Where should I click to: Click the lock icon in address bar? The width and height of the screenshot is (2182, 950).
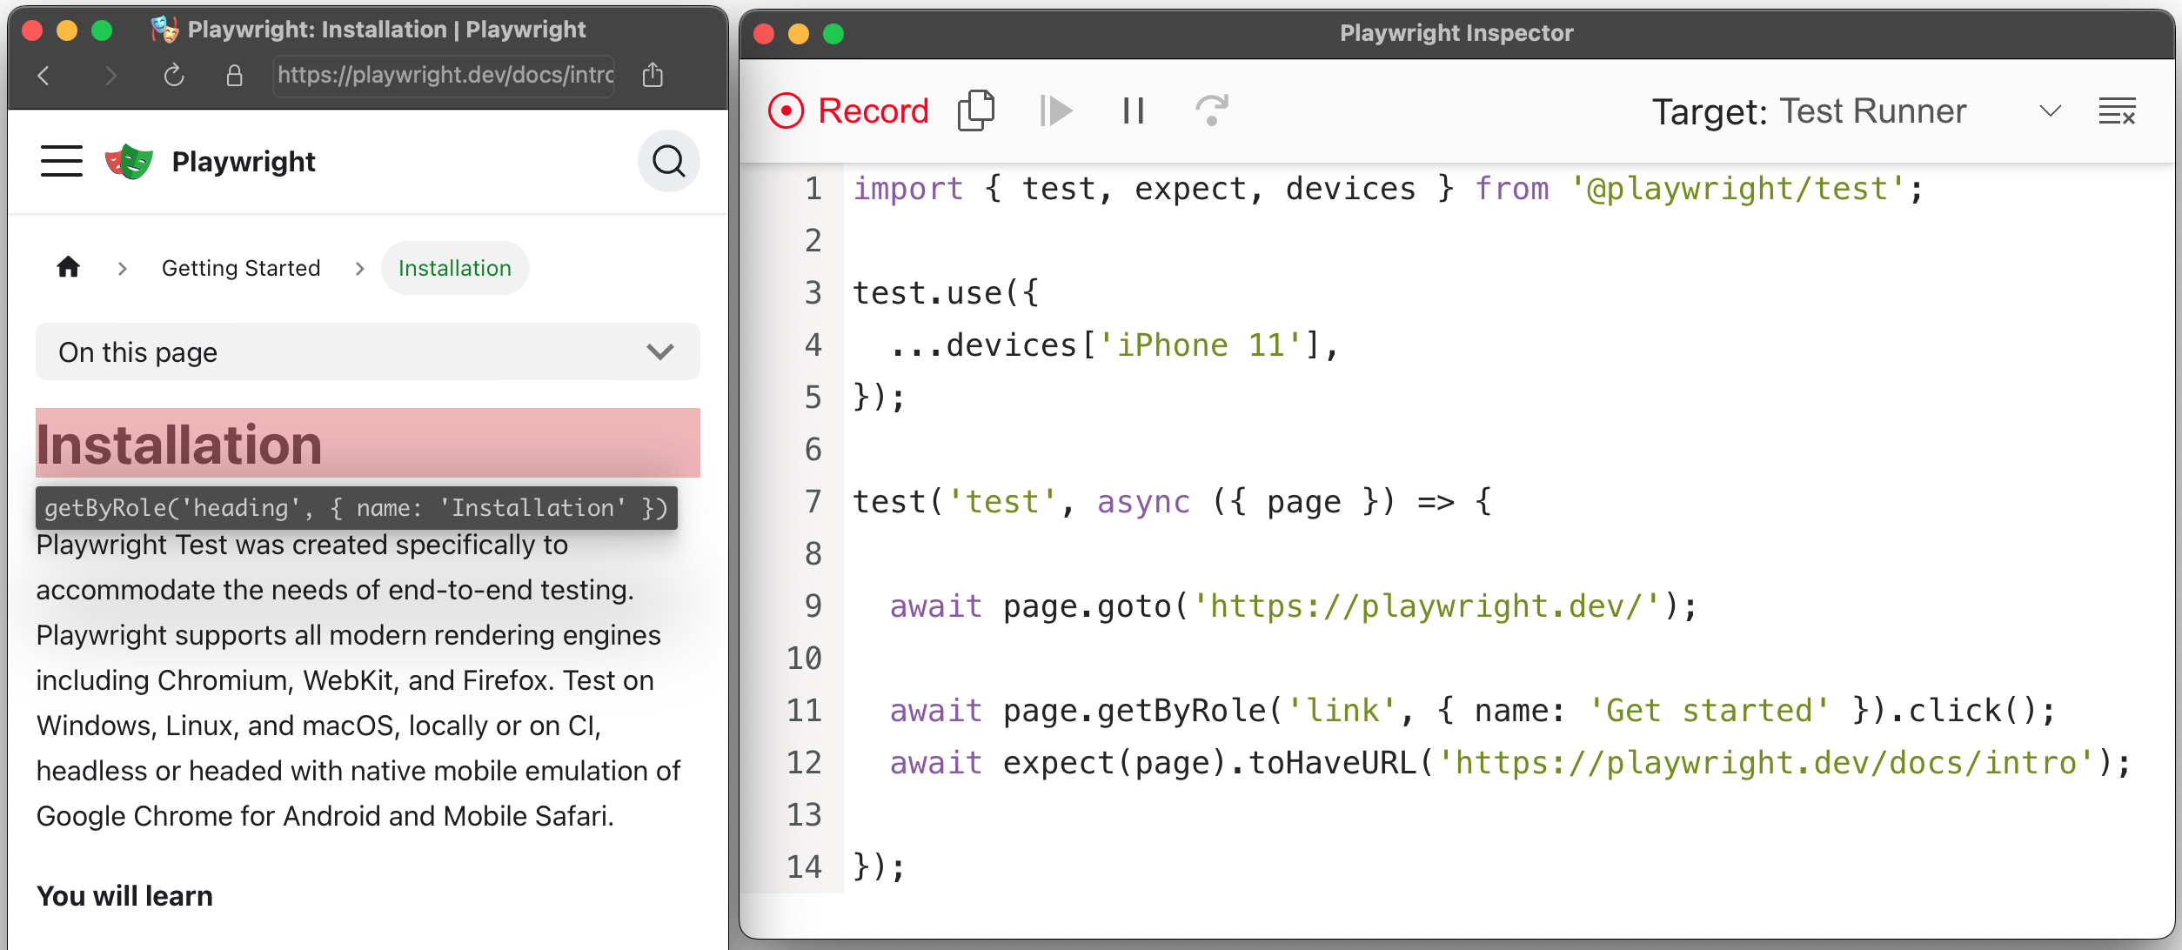[x=234, y=76]
